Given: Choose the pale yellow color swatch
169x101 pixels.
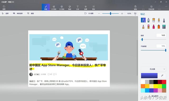Looking at the screenshot, I should (x=151, y=86).
